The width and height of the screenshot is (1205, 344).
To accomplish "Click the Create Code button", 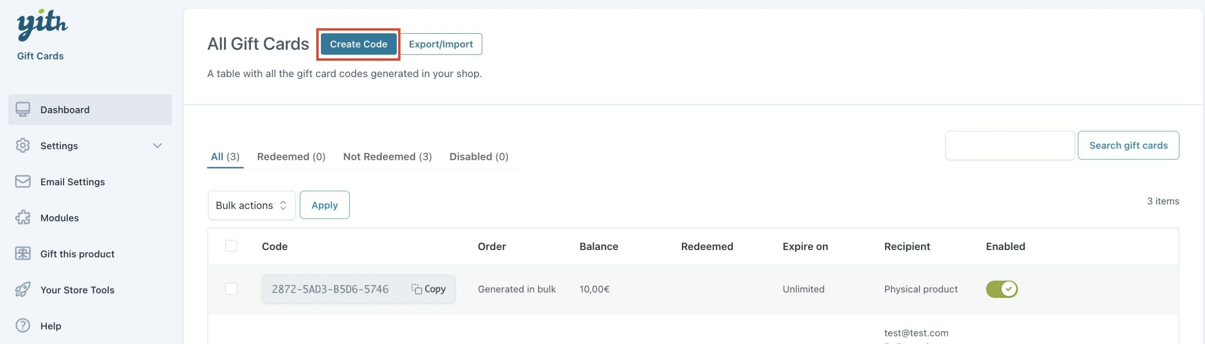I will (x=359, y=44).
